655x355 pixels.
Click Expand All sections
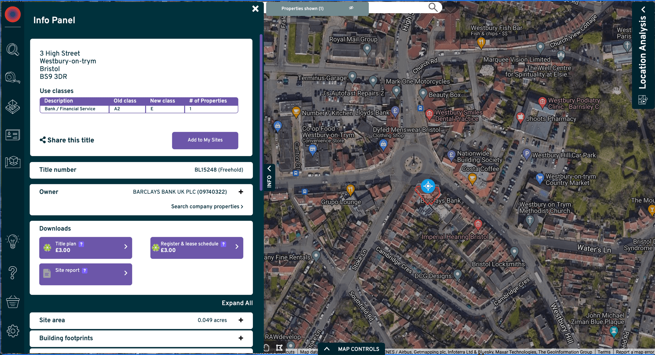click(237, 303)
